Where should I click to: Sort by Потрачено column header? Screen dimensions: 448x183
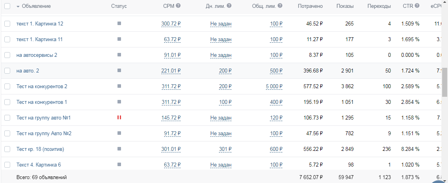[310, 6]
